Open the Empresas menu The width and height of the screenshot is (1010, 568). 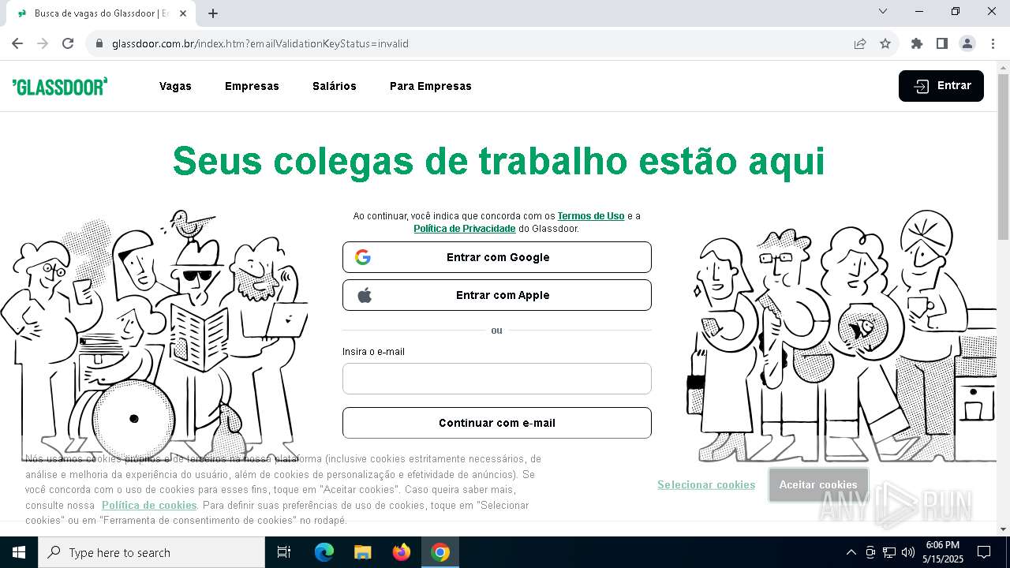pyautogui.click(x=252, y=86)
